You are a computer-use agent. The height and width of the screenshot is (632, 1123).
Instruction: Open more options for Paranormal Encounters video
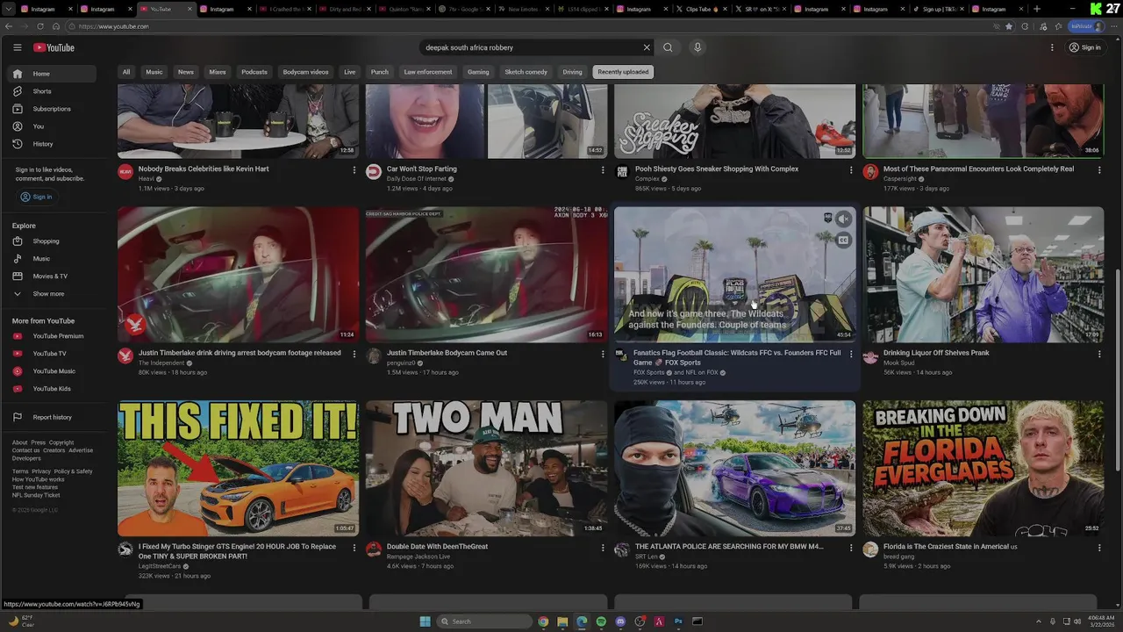[1099, 169]
